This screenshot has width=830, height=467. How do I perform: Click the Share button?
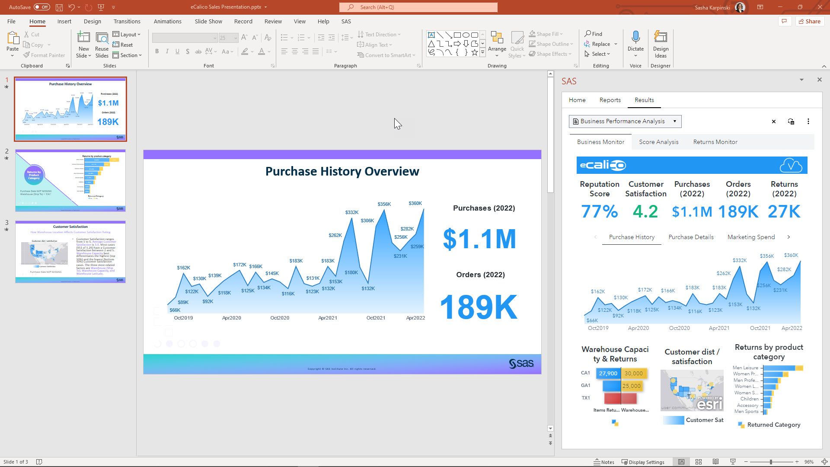point(809,21)
